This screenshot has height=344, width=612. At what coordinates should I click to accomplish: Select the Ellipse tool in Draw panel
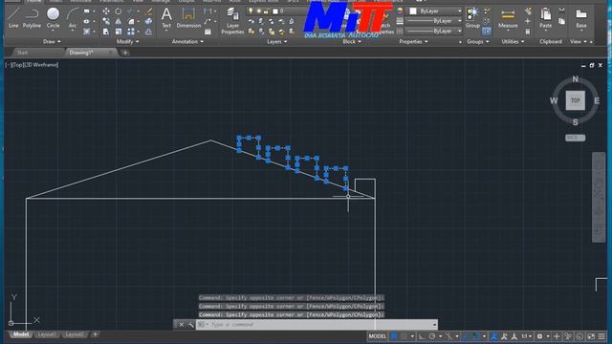pos(87,21)
